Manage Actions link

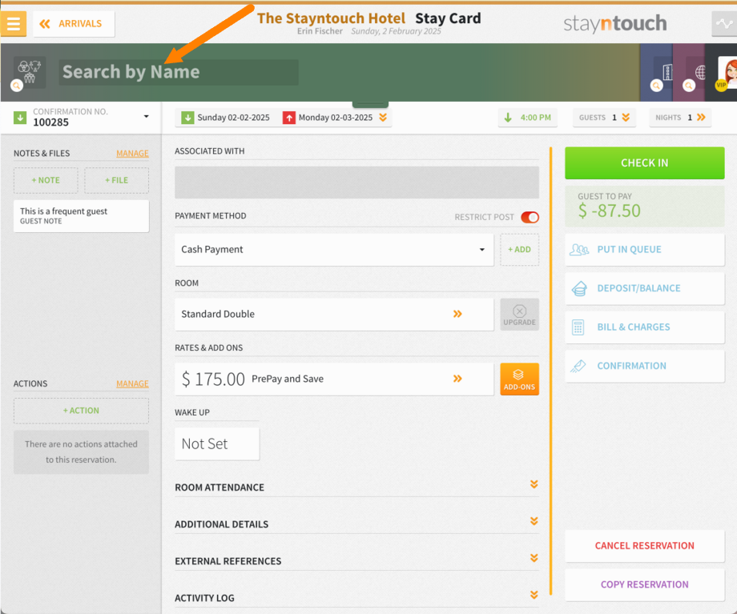(132, 383)
